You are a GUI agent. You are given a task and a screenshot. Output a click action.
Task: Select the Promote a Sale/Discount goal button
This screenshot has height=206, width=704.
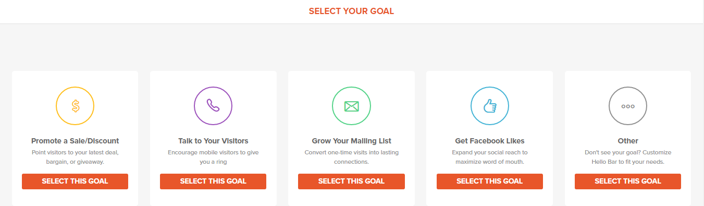pos(75,181)
